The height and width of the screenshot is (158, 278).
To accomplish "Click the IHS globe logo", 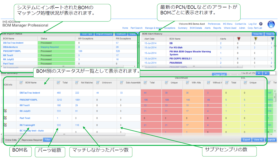I will pyautogui.click(x=271, y=24).
